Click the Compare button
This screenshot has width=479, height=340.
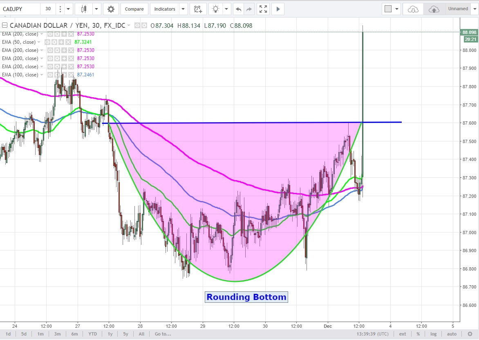[134, 9]
